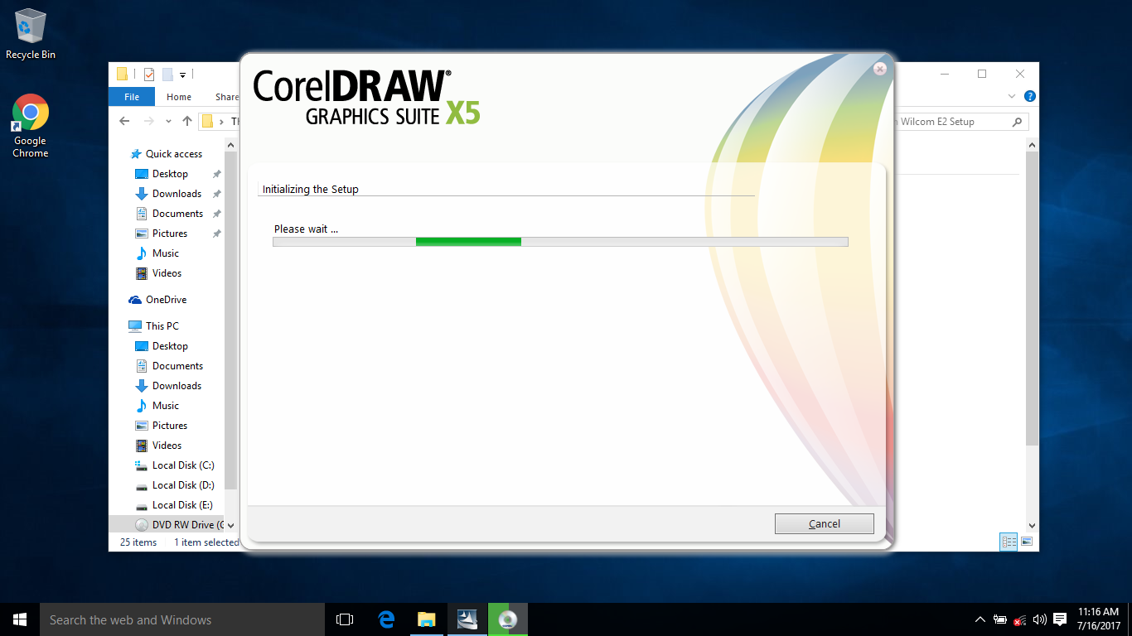Switch to the installer disc taskbar icon

click(x=508, y=619)
